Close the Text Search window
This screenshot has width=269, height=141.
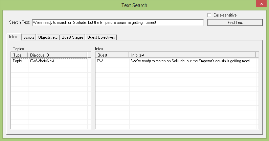tap(261, 4)
